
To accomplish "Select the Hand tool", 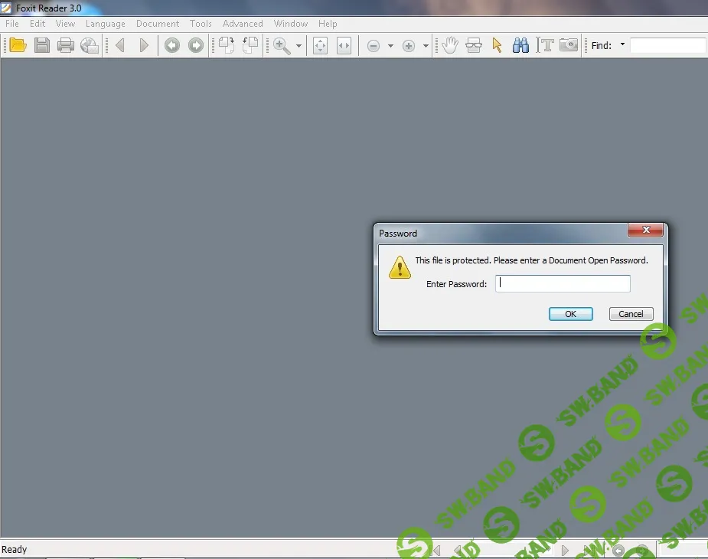I will click(x=450, y=46).
